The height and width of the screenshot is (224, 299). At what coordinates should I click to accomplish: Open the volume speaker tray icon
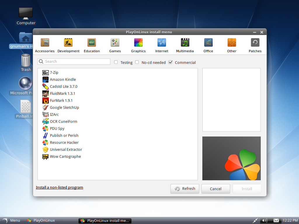click(x=264, y=220)
